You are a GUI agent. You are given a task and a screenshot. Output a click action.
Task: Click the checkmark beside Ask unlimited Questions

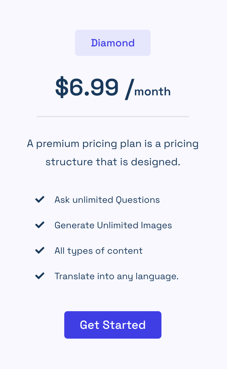tap(40, 200)
